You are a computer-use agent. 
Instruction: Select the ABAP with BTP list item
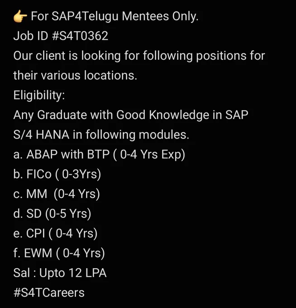[99, 155]
